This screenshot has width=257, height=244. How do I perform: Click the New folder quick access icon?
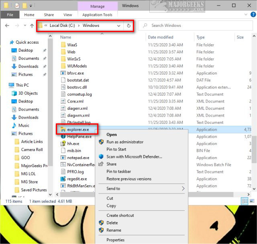pos(24,6)
